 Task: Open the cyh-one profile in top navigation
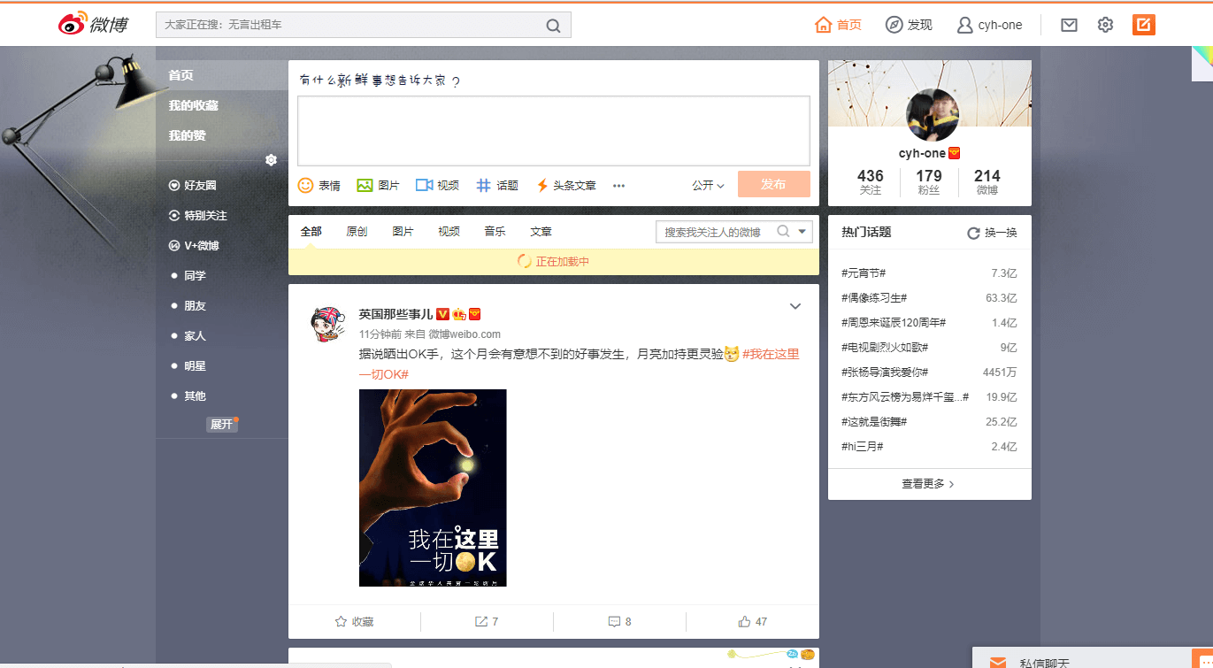tap(989, 25)
